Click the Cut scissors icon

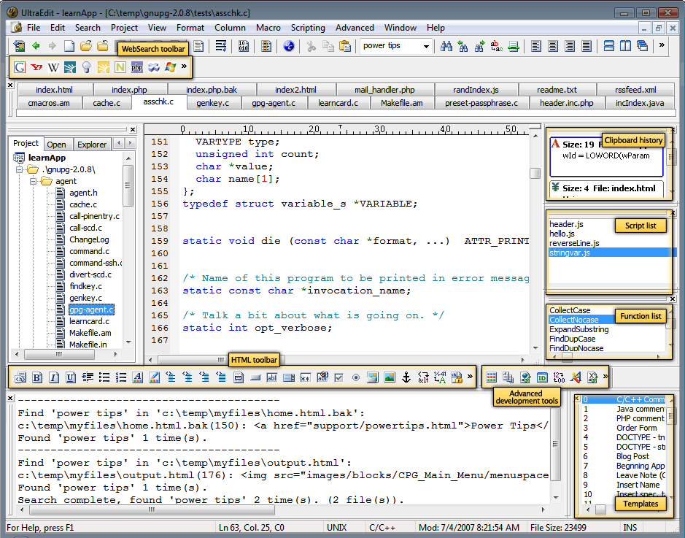(x=311, y=46)
